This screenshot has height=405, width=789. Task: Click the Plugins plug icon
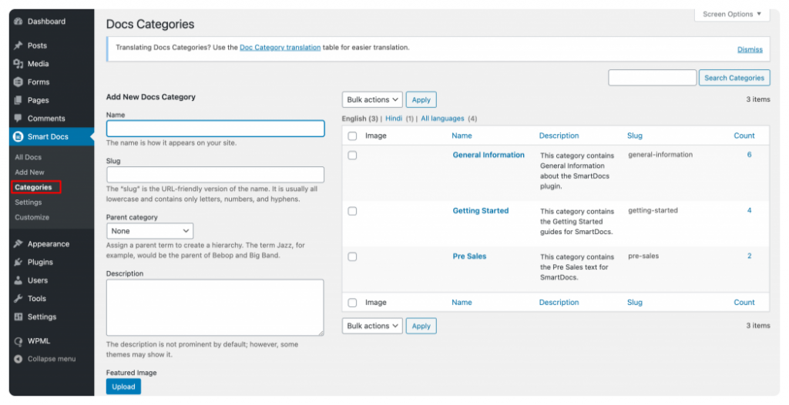click(18, 262)
